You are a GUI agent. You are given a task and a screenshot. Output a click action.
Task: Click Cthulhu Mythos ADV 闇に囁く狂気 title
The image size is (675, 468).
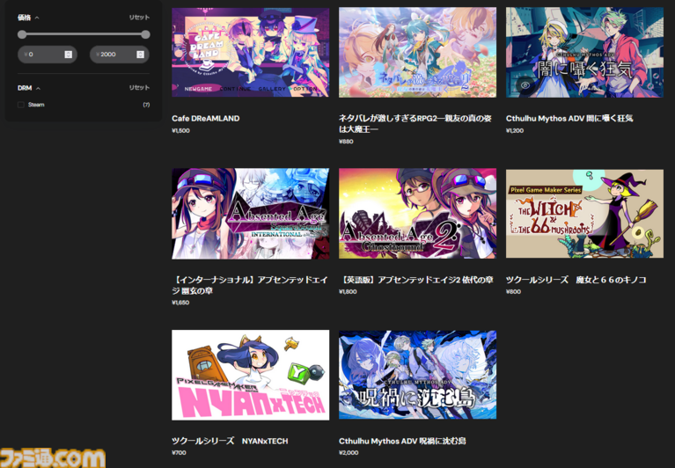pyautogui.click(x=569, y=118)
